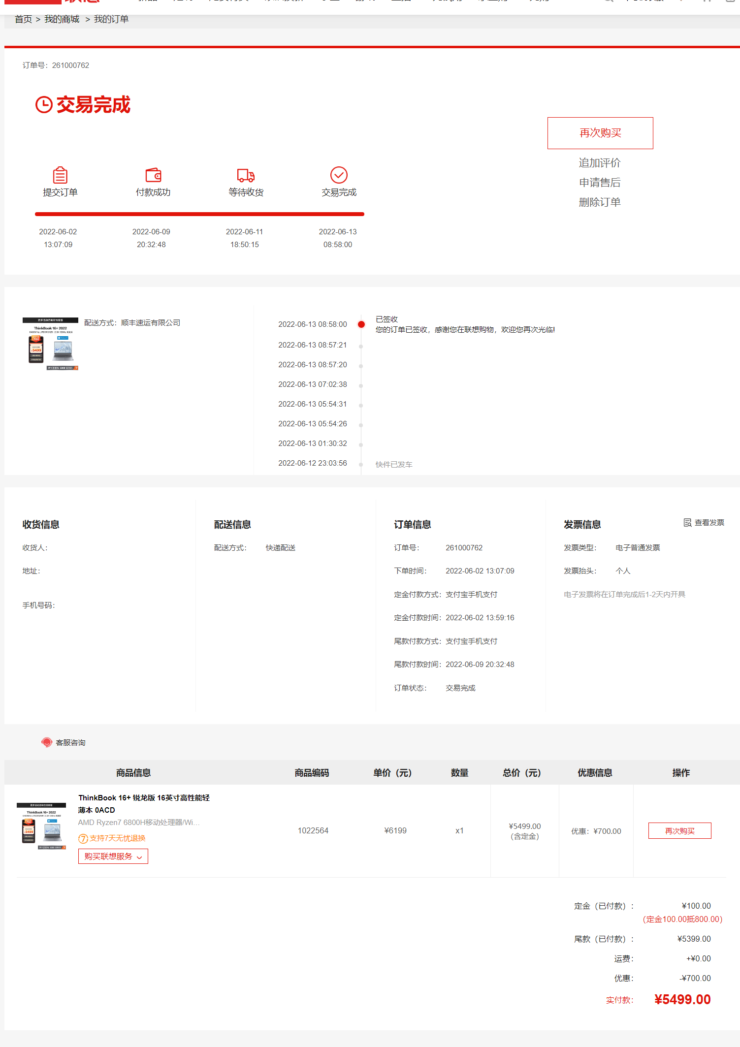Click tracking entry 2022-06-13 08:57:21

pos(313,345)
